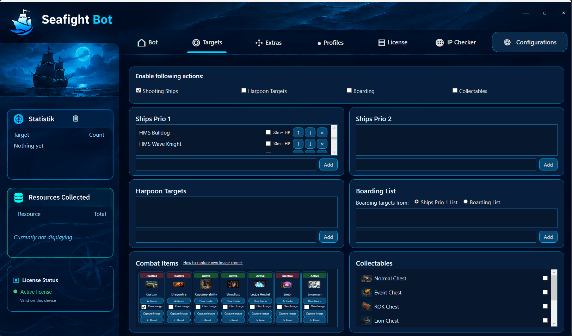Image resolution: width=572 pixels, height=336 pixels.
Task: Click the ROK Chest icon
Action: [x=367, y=306]
